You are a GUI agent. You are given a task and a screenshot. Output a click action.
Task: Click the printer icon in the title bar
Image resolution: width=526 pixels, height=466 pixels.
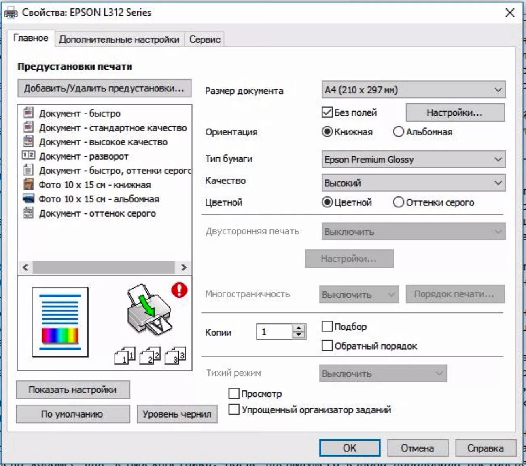[11, 13]
